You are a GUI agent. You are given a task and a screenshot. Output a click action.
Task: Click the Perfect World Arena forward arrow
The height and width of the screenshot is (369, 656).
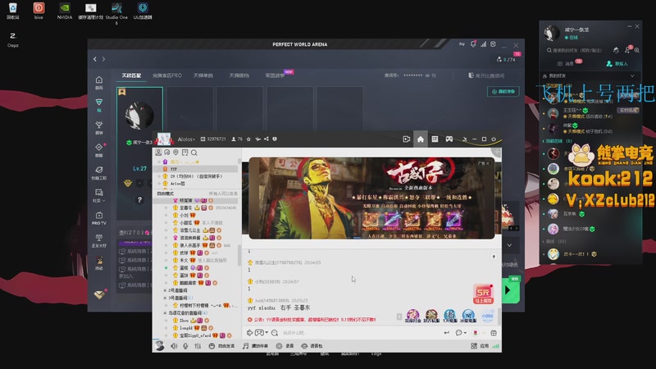coord(104,59)
